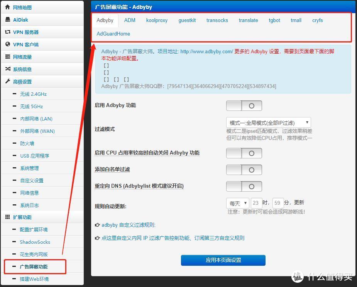This screenshot has height=287, width=357.
Task: Open 内部网络 (LAN) settings
Action: 36,119
